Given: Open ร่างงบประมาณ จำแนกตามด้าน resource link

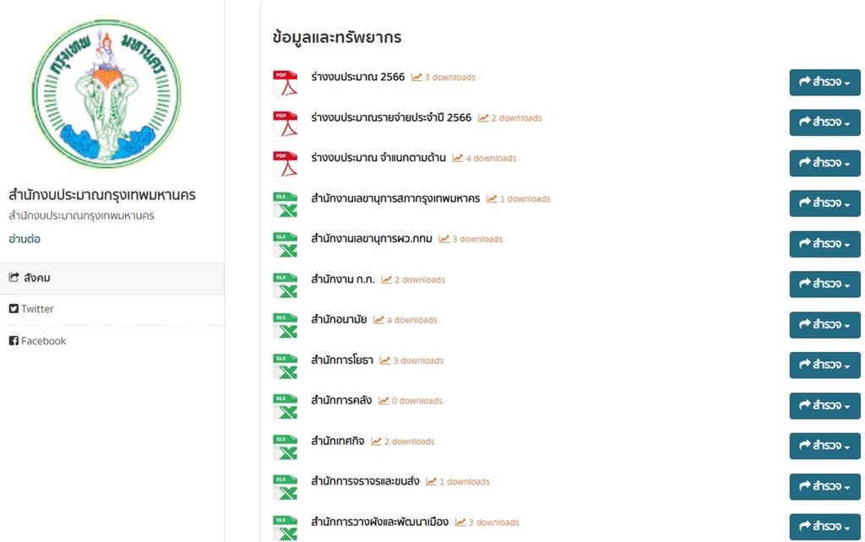Looking at the screenshot, I should click(378, 158).
